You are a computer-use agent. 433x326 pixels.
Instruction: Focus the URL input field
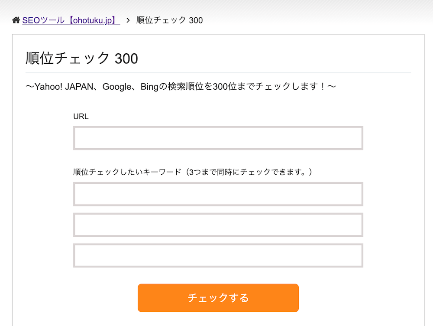coord(218,138)
